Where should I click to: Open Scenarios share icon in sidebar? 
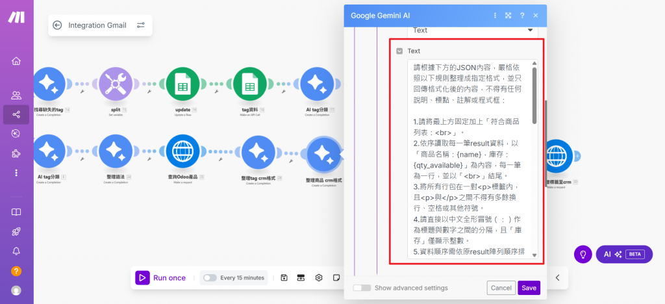coord(16,114)
